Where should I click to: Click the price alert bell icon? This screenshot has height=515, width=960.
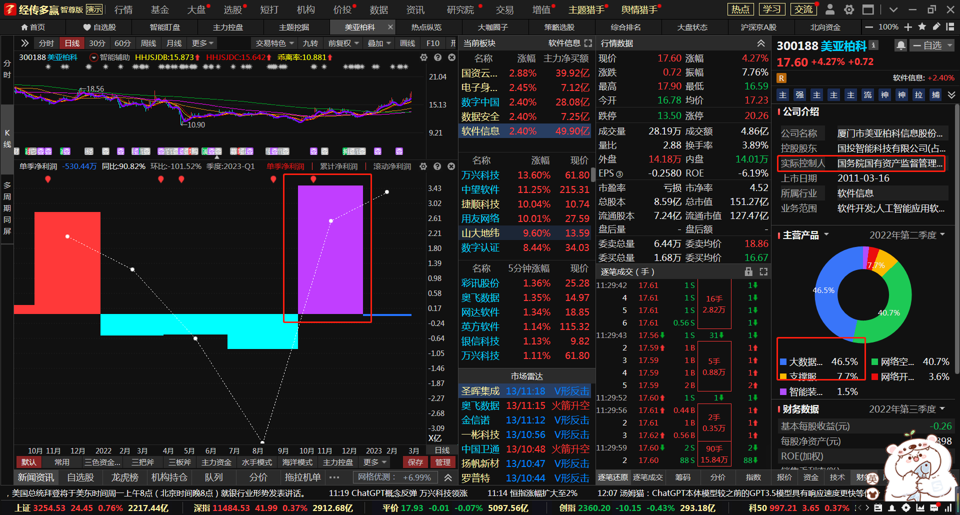pyautogui.click(x=900, y=45)
